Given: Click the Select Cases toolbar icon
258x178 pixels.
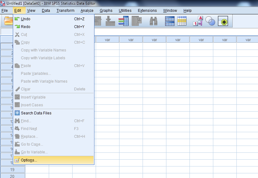Looking at the screenshot, I should [x=182, y=21].
